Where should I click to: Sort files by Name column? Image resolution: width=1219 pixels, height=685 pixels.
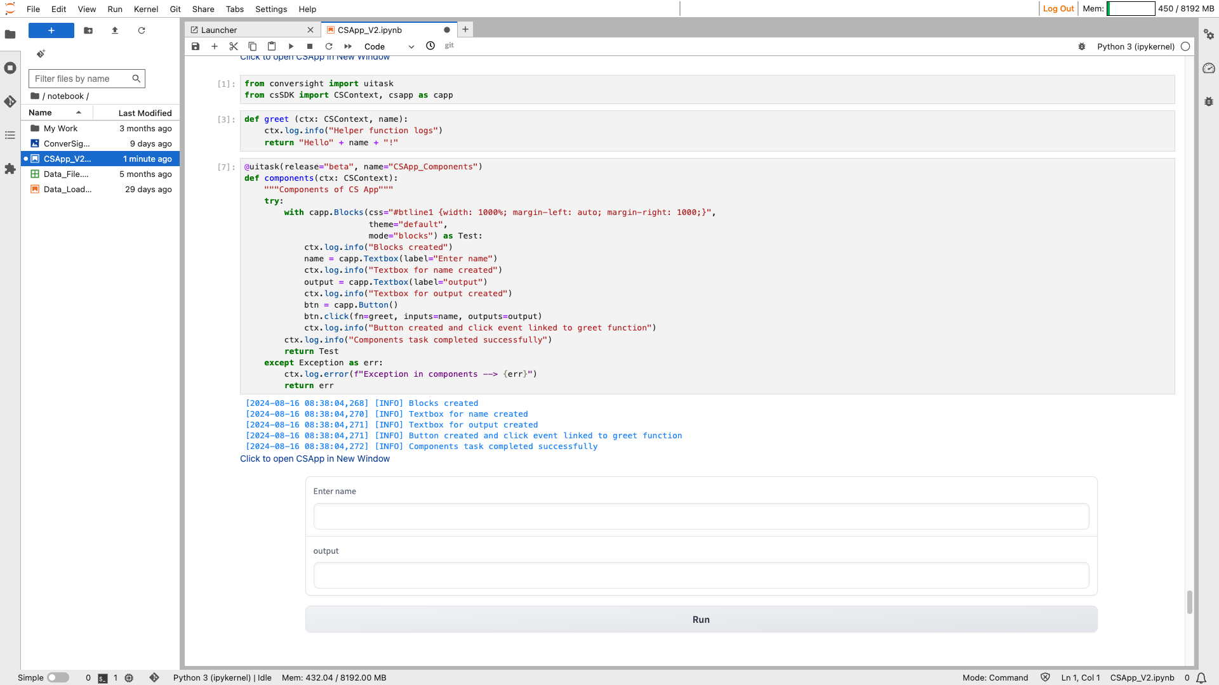point(57,113)
